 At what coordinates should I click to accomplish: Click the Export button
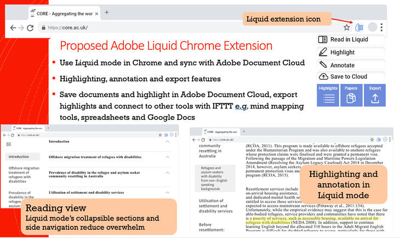(375, 95)
